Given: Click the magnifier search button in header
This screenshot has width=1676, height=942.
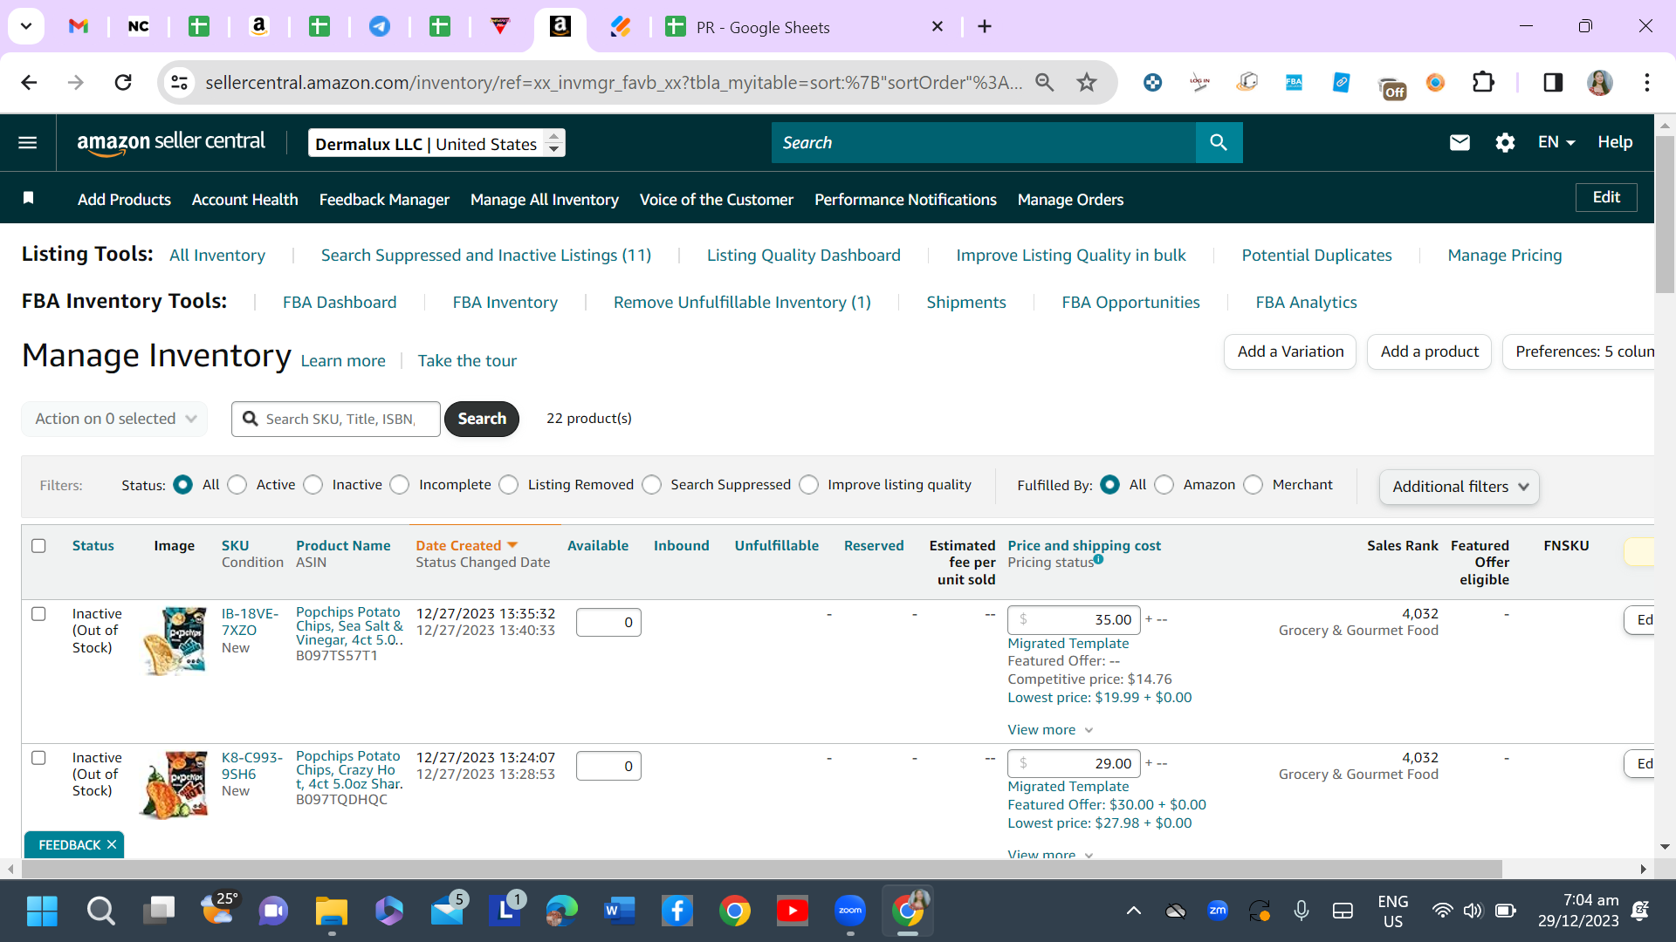Looking at the screenshot, I should click(1219, 142).
